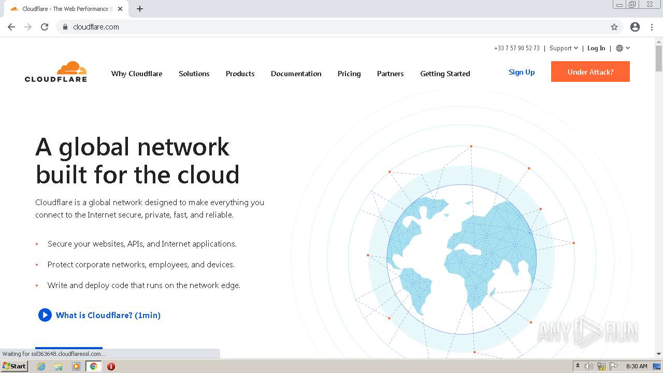The image size is (663, 373).
Task: Click the Action Center flag icon
Action: coord(614,366)
